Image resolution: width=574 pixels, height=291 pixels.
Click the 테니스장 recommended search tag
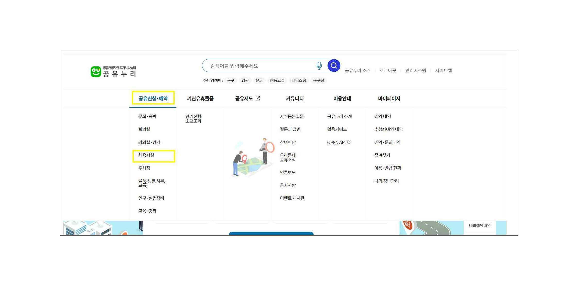pos(298,80)
